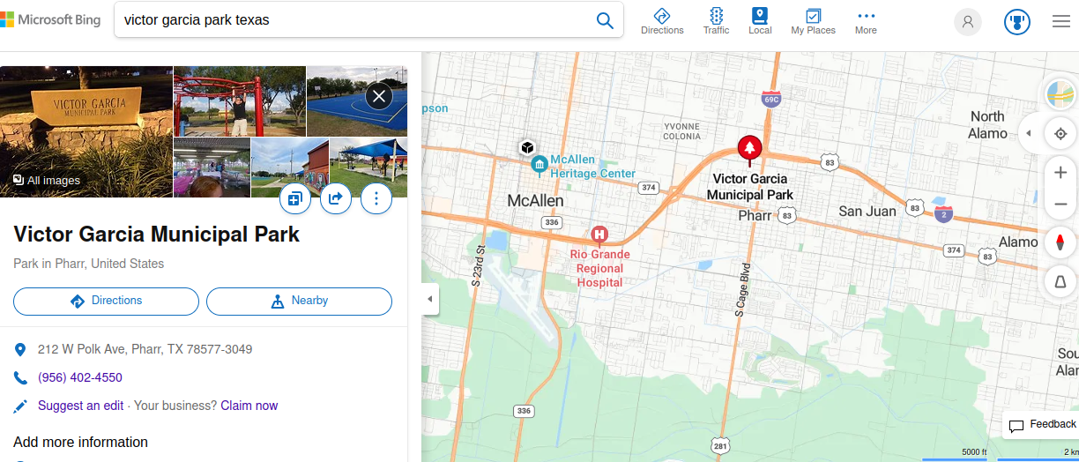Click the S 23rd St street label
The width and height of the screenshot is (1079, 462).
(x=477, y=266)
